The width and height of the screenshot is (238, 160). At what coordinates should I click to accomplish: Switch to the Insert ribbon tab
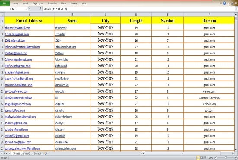pyautogui.click(x=26, y=3)
